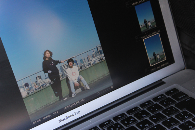Set one-star rating in the viewer rating dots
This screenshot has width=195, height=130.
[101, 92]
